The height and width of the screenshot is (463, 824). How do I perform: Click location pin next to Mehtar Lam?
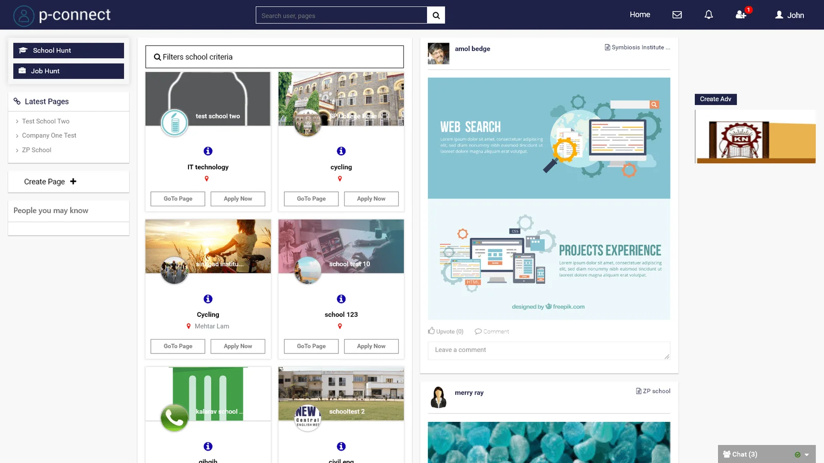tap(188, 326)
